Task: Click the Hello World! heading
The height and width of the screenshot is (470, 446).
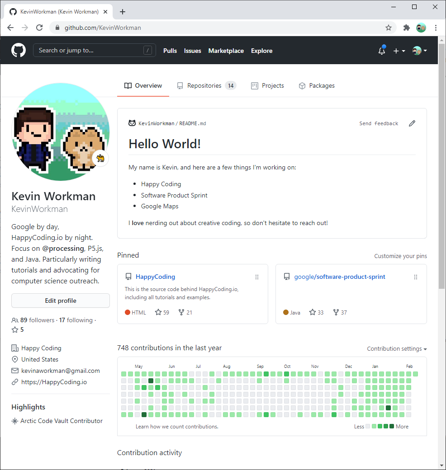Action: coord(165,144)
